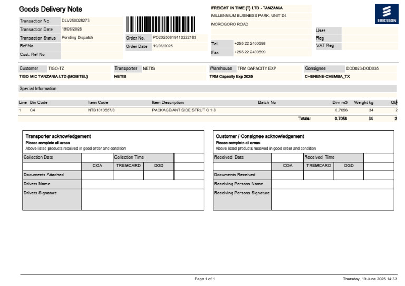Click the 'Dim m3' column header
This screenshot has width=405, height=286.
coord(340,102)
